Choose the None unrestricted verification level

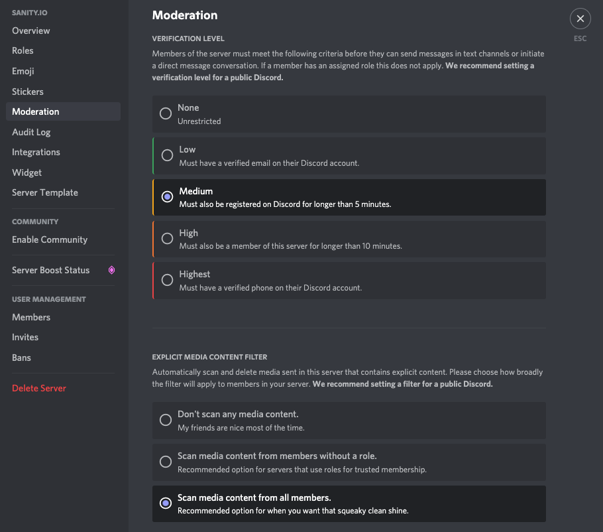pyautogui.click(x=166, y=113)
